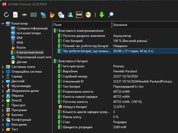Click the Hewlett-Packard manufacturer value
The image size is (178, 133).
point(125,71)
